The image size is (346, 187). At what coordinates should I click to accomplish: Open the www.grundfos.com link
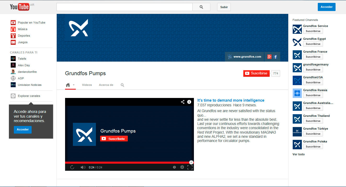point(247,57)
